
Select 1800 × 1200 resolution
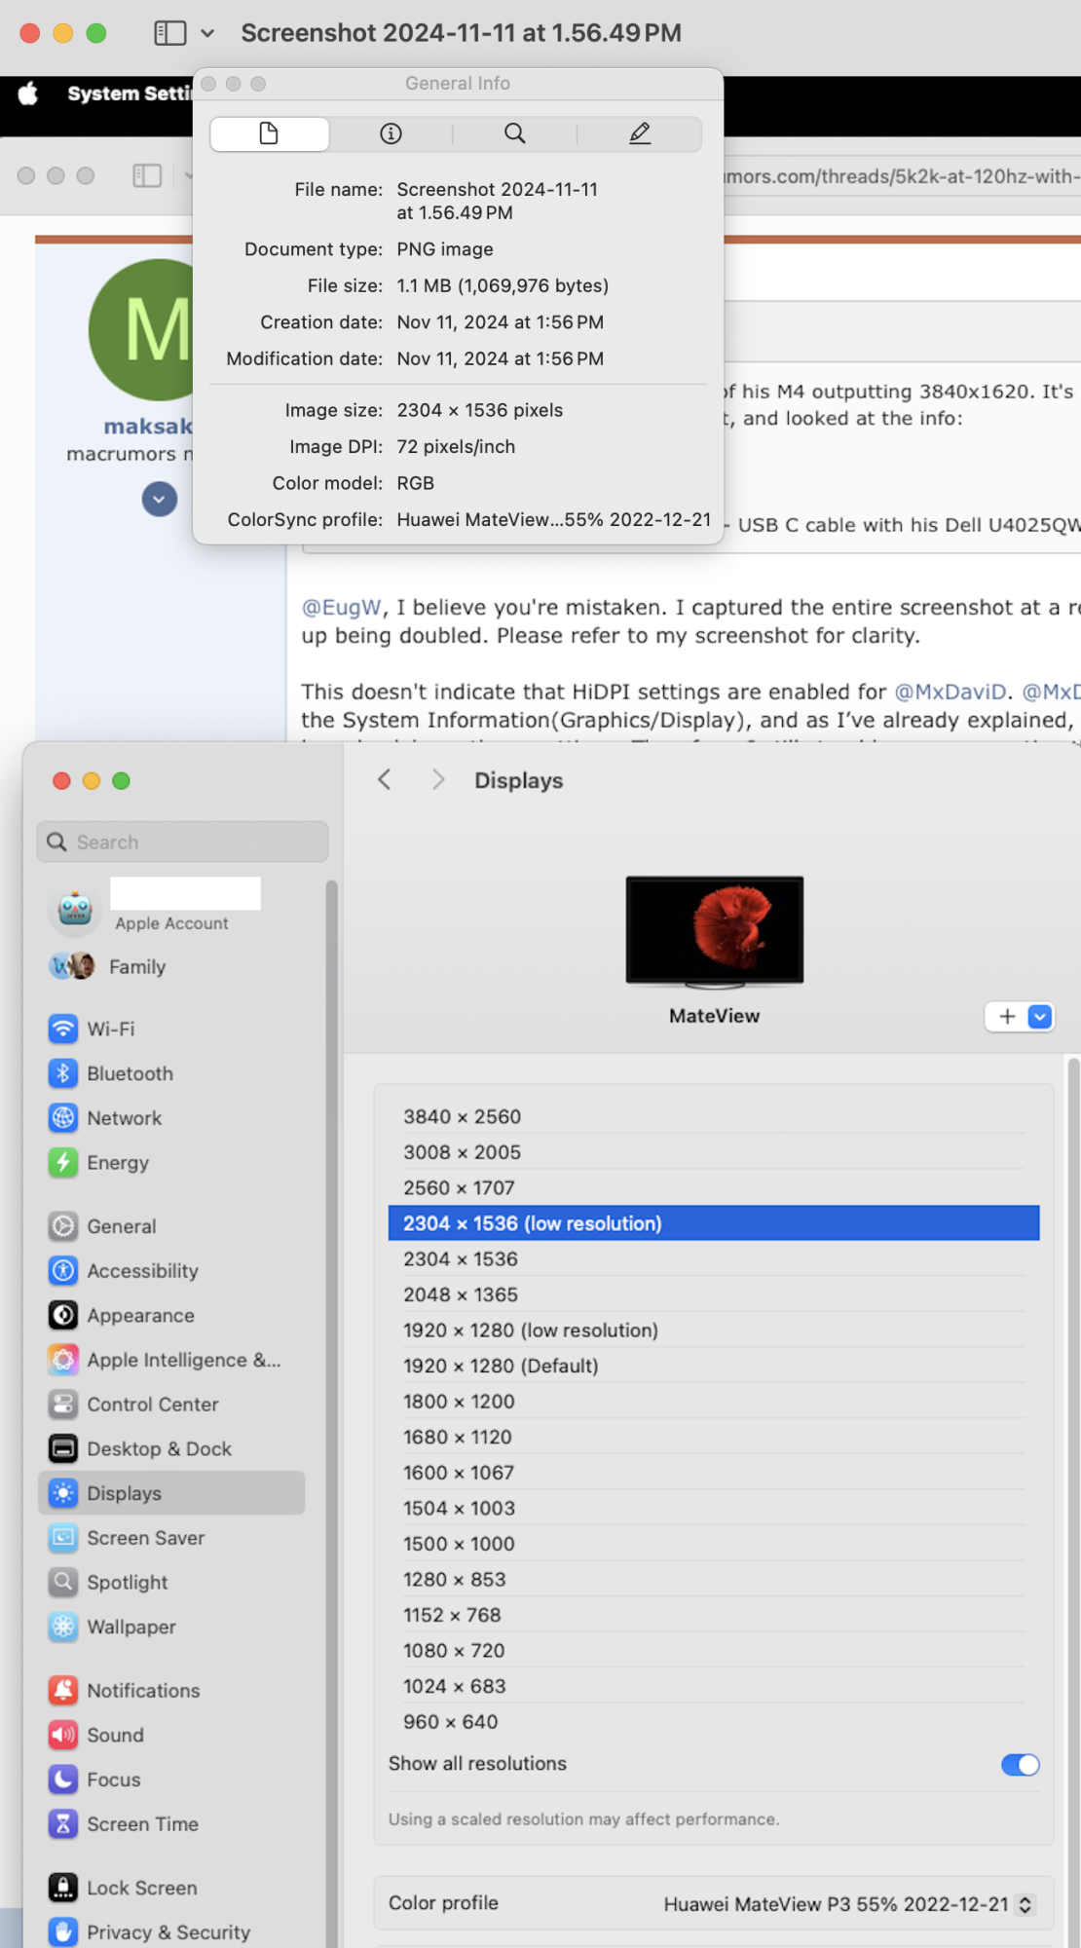click(714, 1403)
